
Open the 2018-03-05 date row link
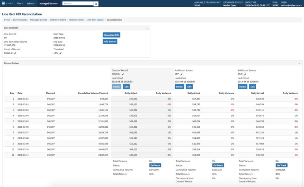(x=22, y=121)
